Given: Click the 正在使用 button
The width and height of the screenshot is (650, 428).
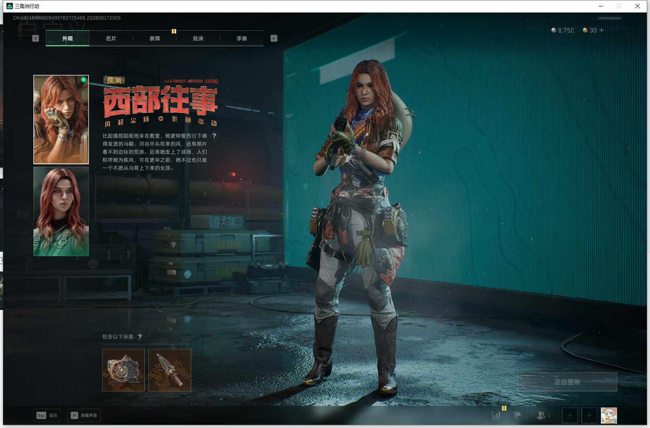Looking at the screenshot, I should tap(567, 382).
